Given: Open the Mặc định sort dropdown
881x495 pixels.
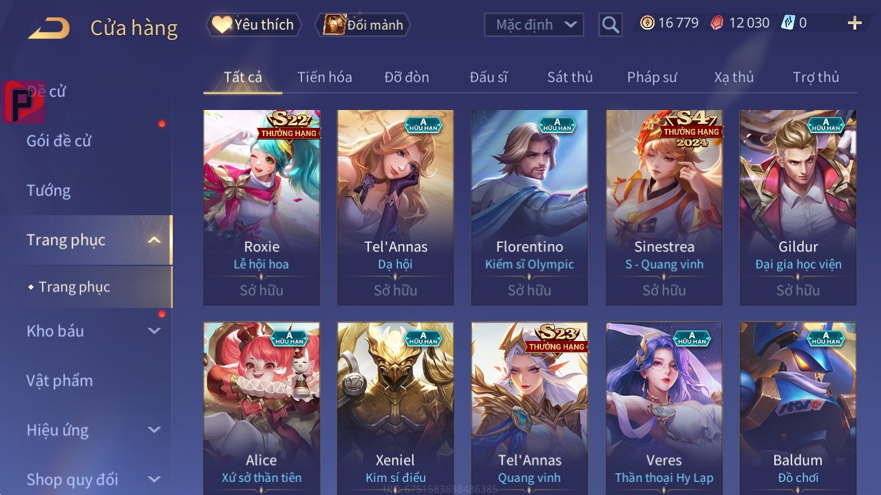Looking at the screenshot, I should click(534, 25).
